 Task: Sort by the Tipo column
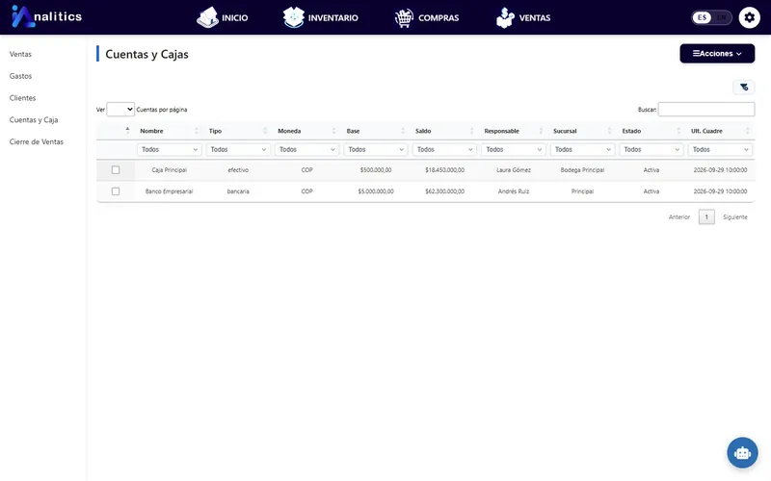click(x=237, y=131)
